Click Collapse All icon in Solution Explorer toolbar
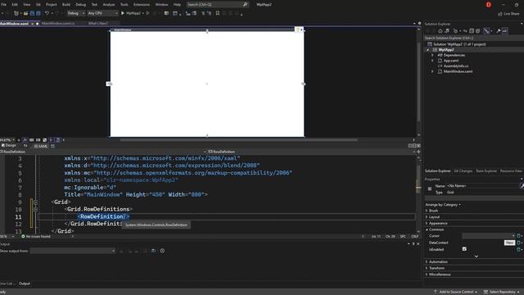This screenshot has width=524, height=295. pos(472,31)
